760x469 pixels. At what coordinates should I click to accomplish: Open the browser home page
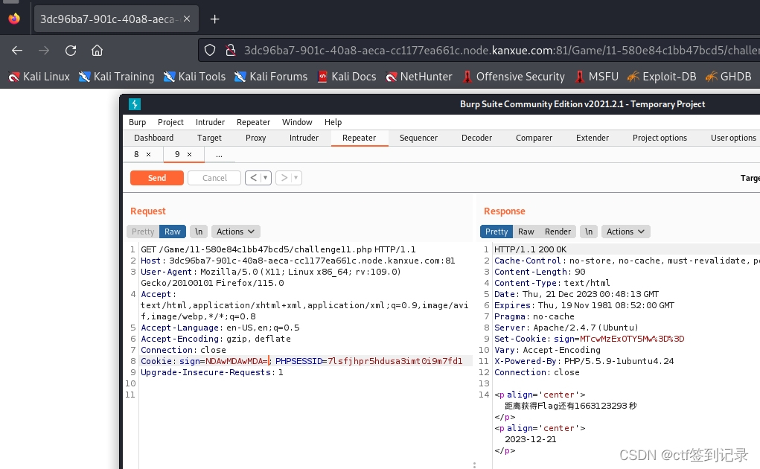(x=97, y=51)
